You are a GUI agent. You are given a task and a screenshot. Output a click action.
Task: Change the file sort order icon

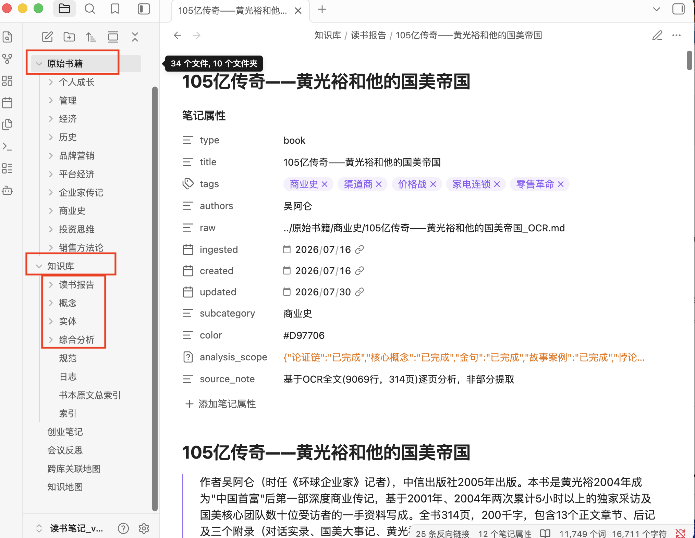pyautogui.click(x=91, y=37)
